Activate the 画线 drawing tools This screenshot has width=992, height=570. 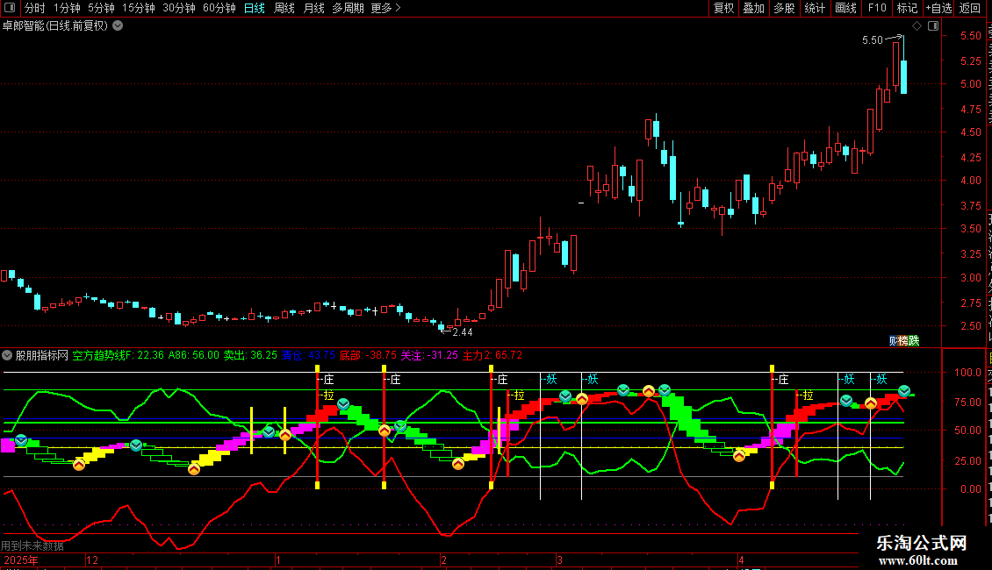click(x=846, y=8)
